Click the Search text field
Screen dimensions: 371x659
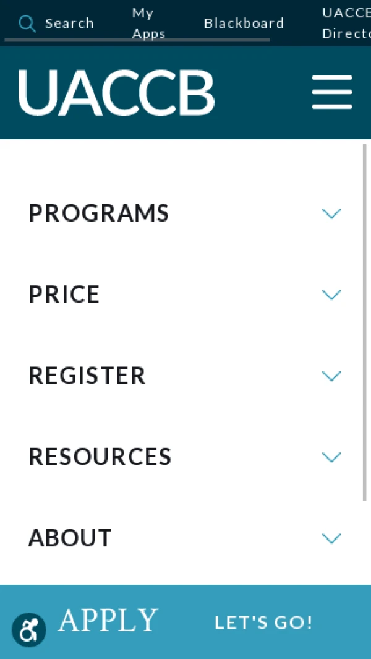pos(69,24)
